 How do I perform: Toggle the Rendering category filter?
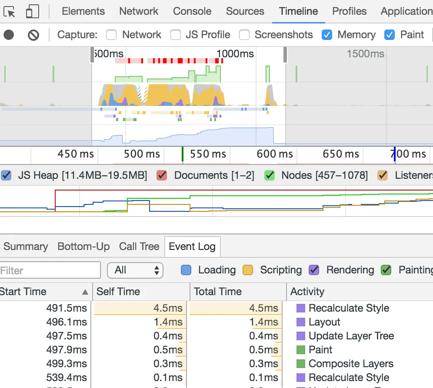click(x=314, y=270)
